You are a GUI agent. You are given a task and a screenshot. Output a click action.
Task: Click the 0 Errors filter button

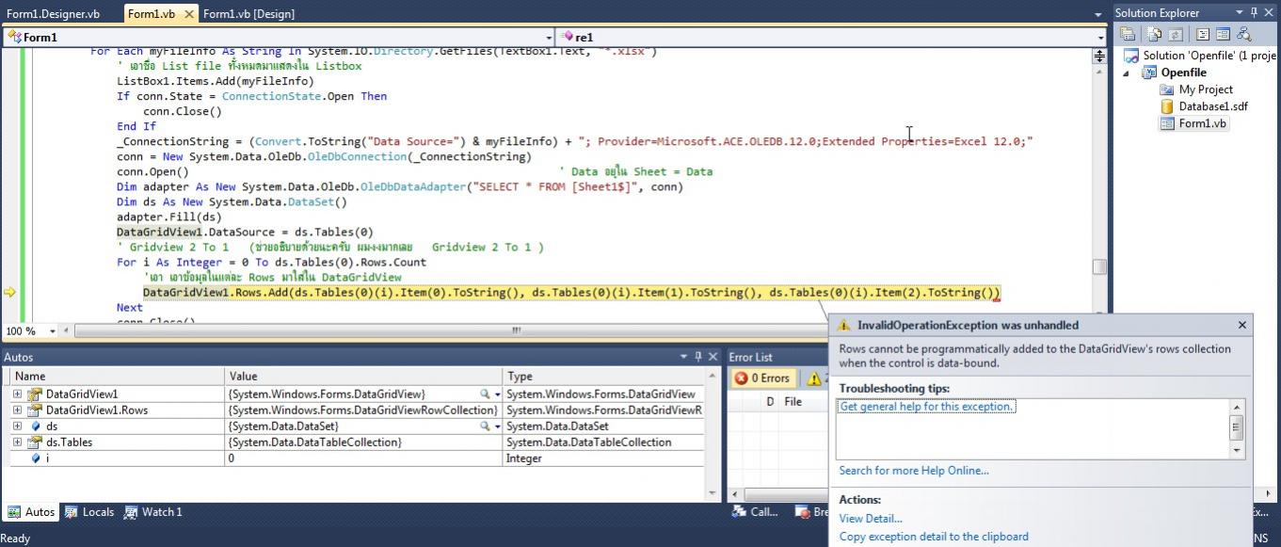pos(763,378)
